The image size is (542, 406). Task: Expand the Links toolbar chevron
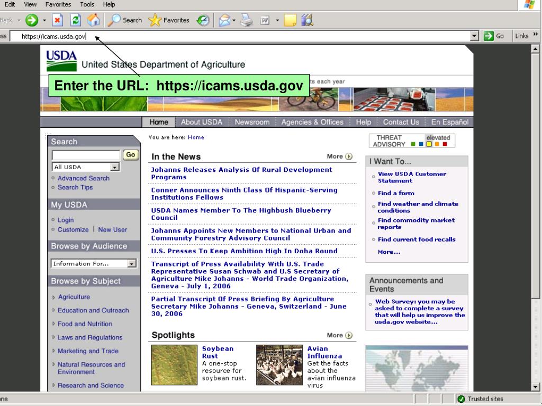[536, 34]
